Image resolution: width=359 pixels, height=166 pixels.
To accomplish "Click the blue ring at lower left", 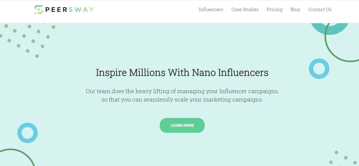I will (27, 133).
